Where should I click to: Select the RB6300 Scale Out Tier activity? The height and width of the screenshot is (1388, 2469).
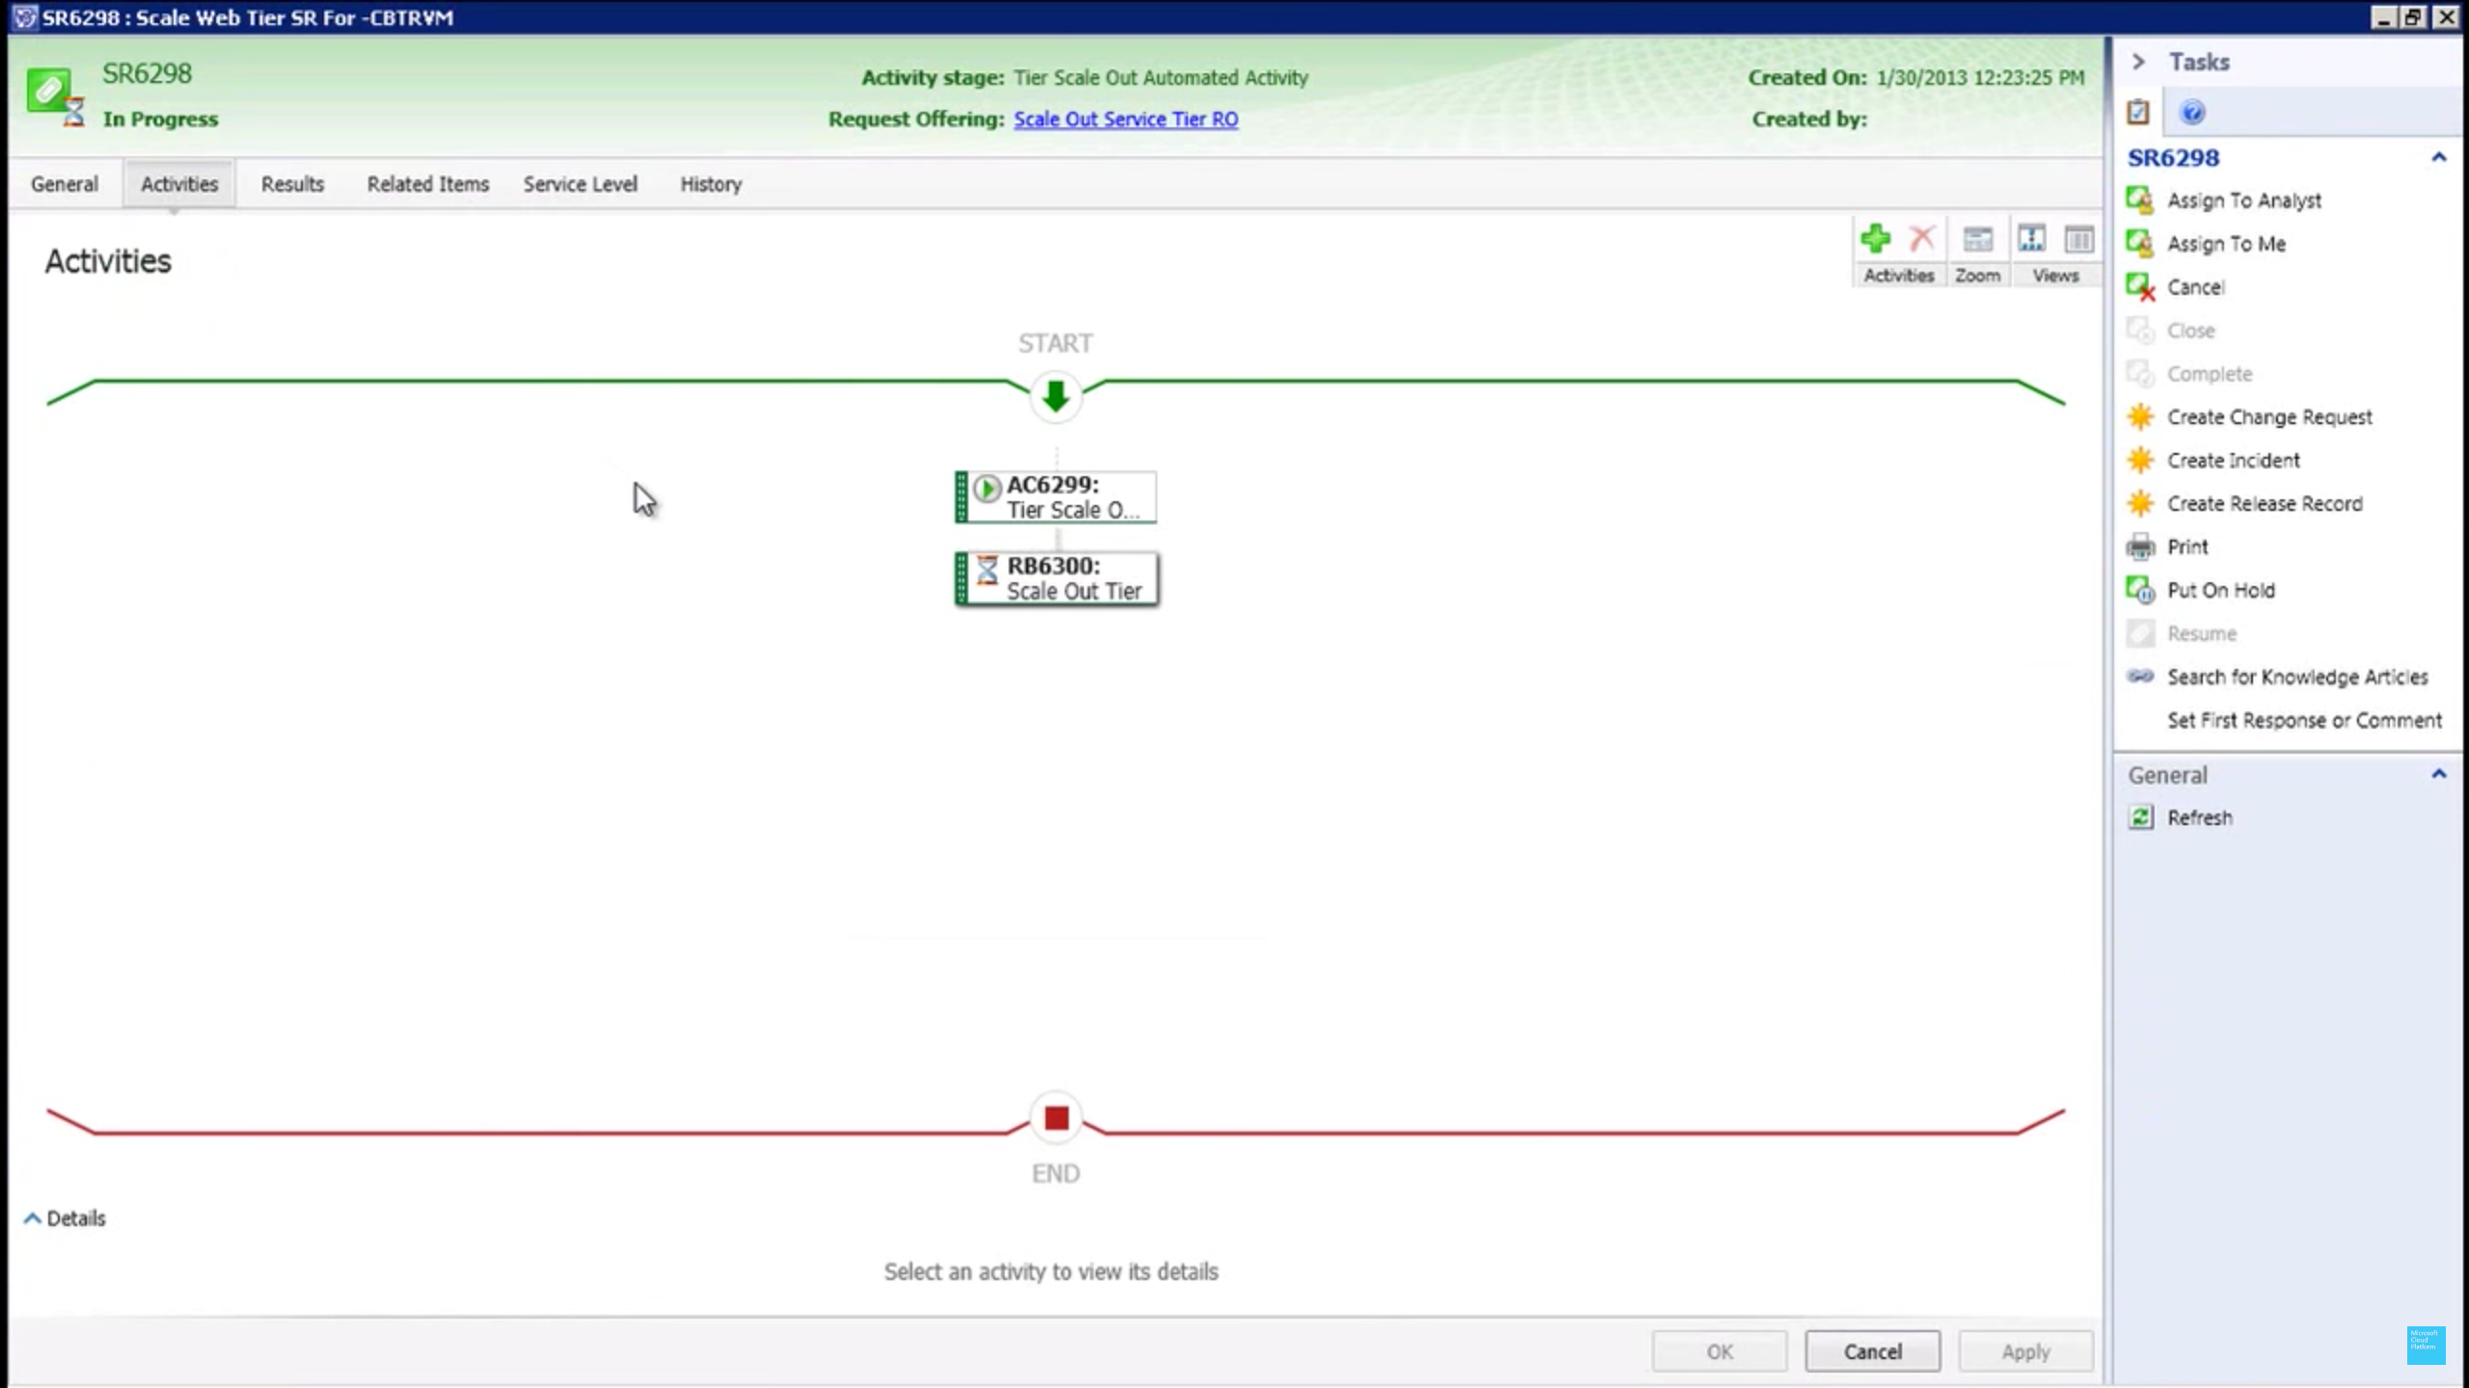[x=1057, y=578]
